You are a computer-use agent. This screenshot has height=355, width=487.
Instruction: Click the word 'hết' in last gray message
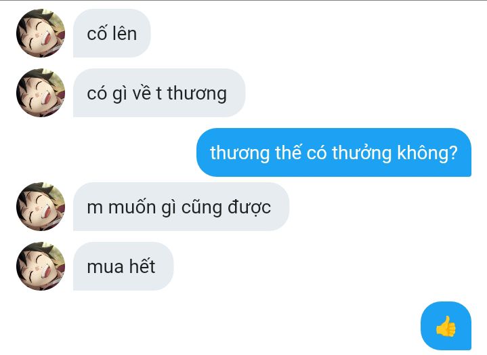[x=142, y=266]
